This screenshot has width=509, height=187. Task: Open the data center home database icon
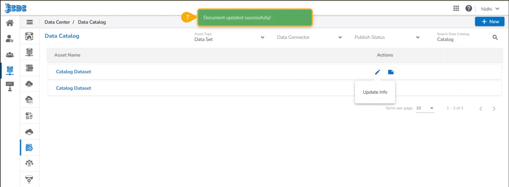click(29, 36)
